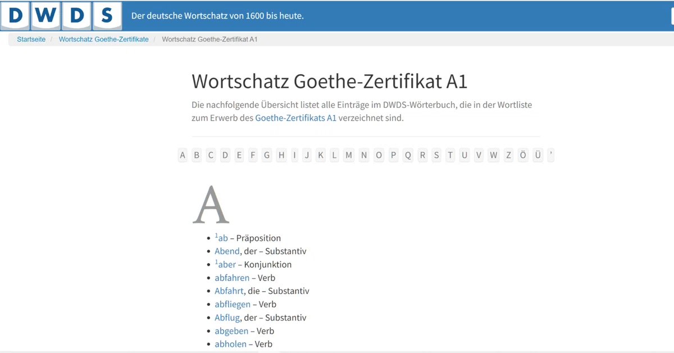Jump to letter Ü section
674x353 pixels.
(x=538, y=155)
